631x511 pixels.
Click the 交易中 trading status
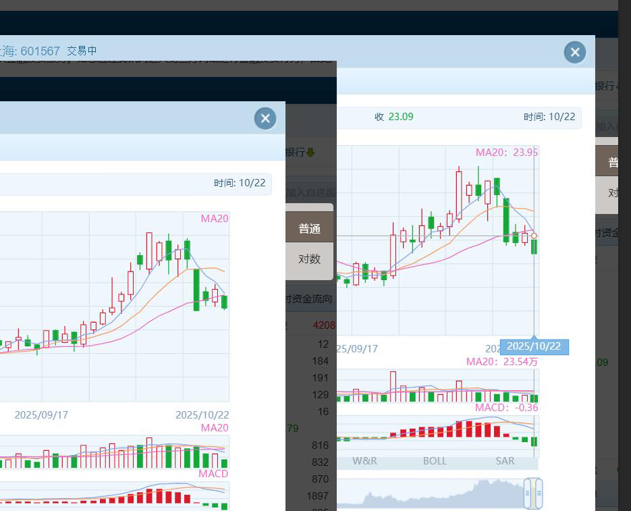click(x=82, y=51)
